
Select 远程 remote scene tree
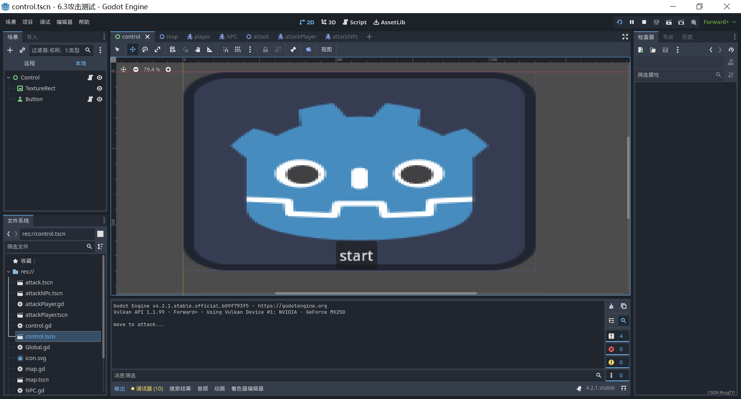(x=29, y=63)
